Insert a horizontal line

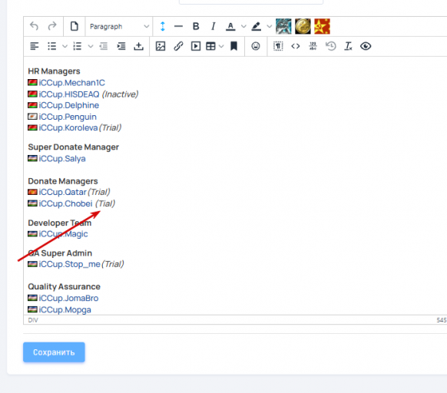[178, 27]
